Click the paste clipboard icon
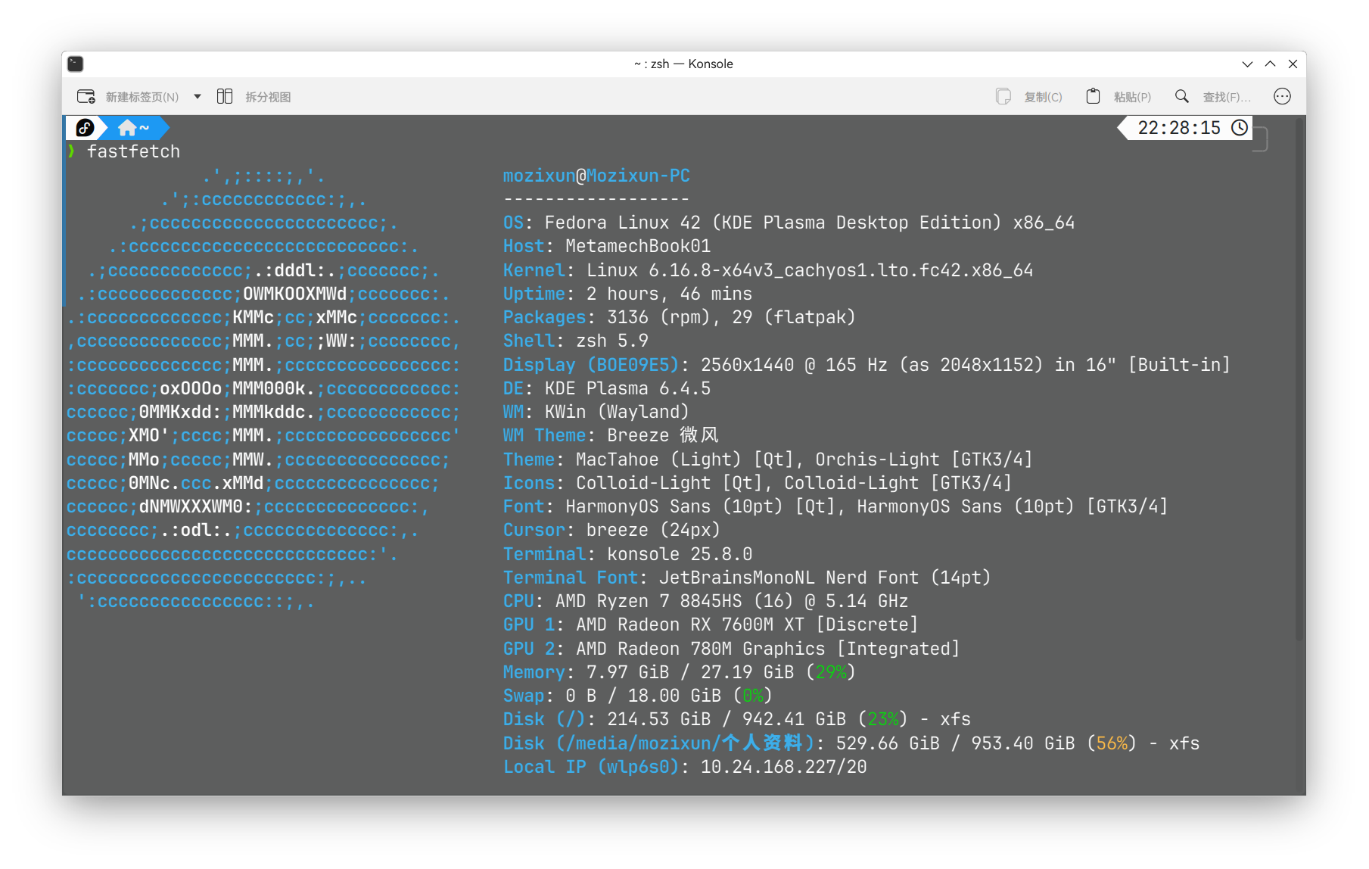Viewport: 1369px width, 869px height. pyautogui.click(x=1093, y=96)
